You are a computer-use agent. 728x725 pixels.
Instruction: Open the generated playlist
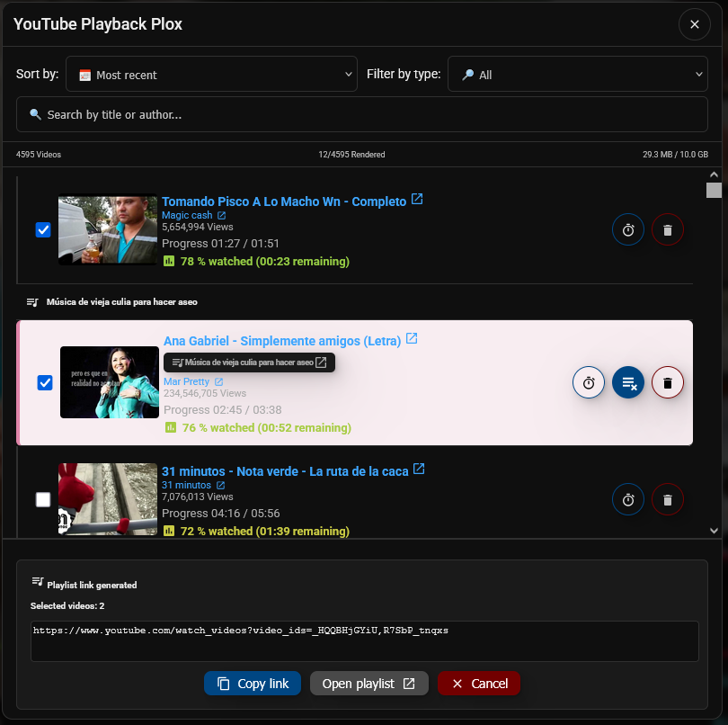coord(368,683)
